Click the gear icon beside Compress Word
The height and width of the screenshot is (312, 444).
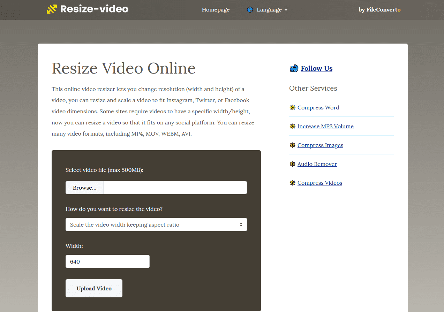[293, 107]
